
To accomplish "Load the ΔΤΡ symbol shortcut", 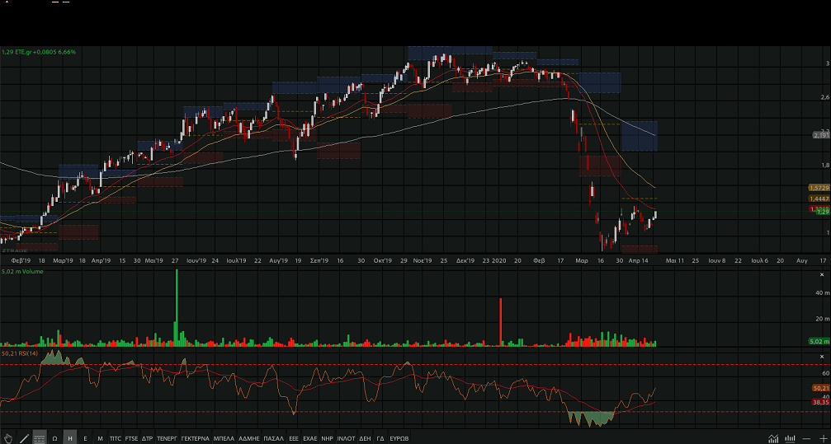I will pyautogui.click(x=148, y=438).
